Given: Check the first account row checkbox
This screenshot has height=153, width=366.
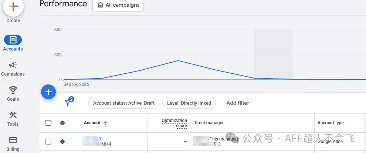Looking at the screenshot, I should [x=48, y=142].
